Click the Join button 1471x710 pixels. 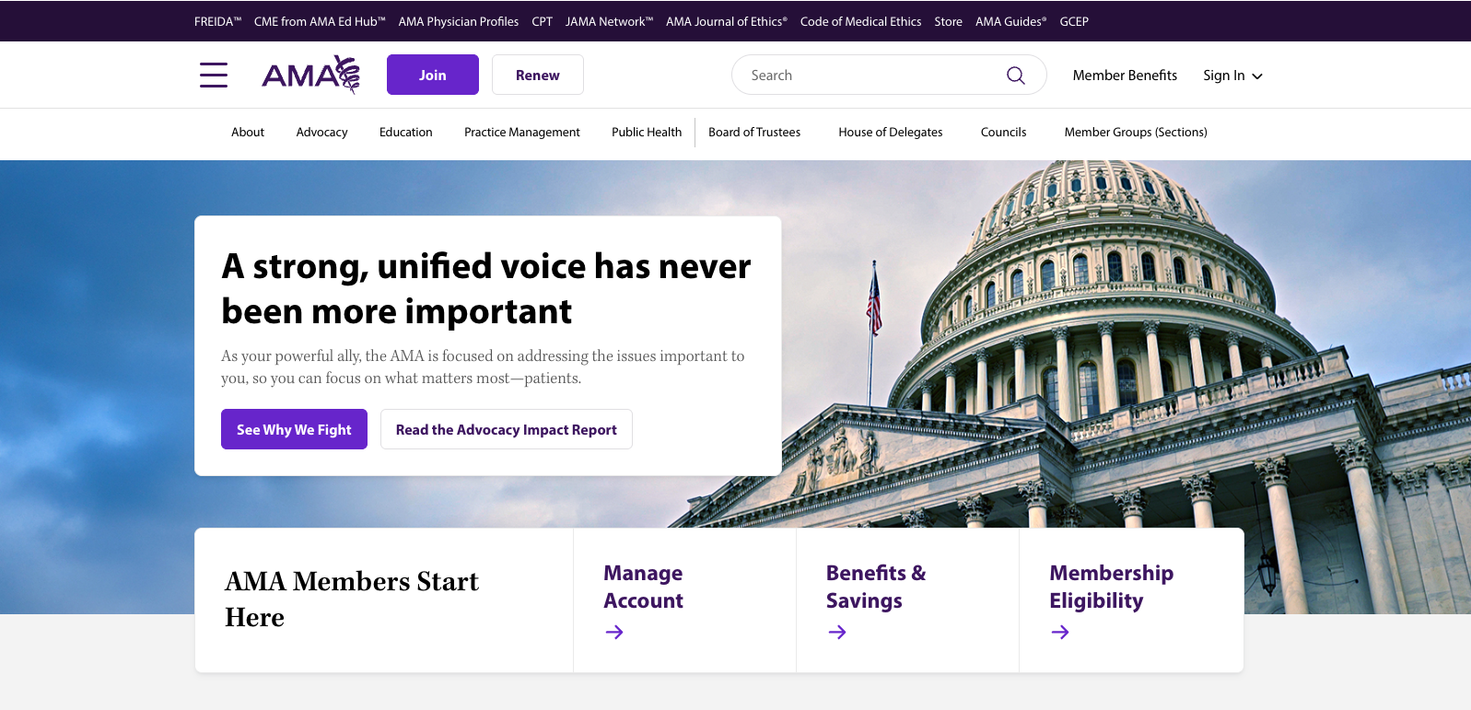(x=433, y=75)
